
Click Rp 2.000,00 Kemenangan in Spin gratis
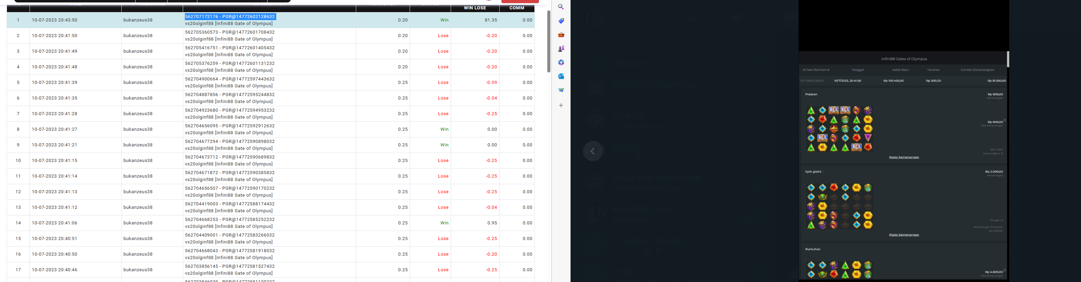994,172
